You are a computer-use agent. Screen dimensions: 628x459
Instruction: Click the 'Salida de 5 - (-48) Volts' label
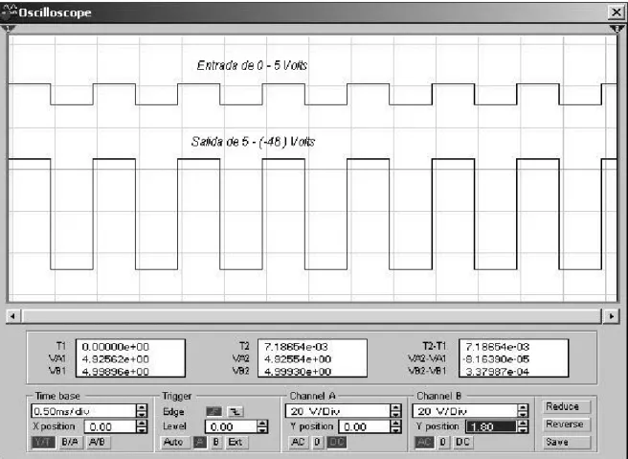click(253, 142)
